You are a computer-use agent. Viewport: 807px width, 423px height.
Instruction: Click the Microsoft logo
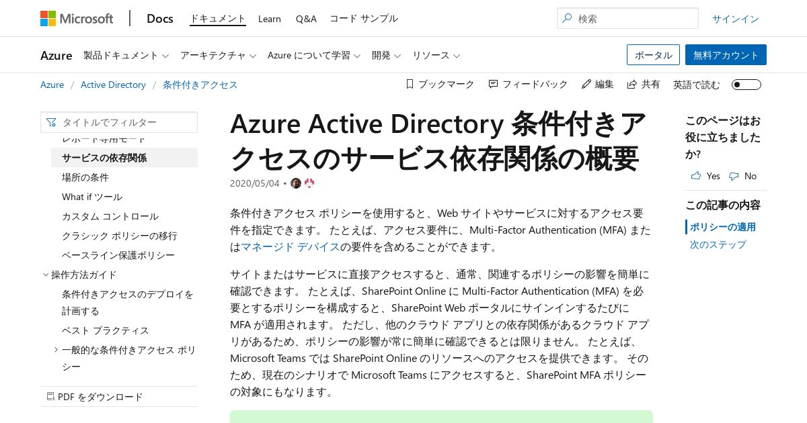[x=77, y=18]
